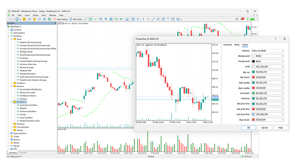296x167 pixels.
Task: Click Help button in Properties dialog
Action: point(280,128)
